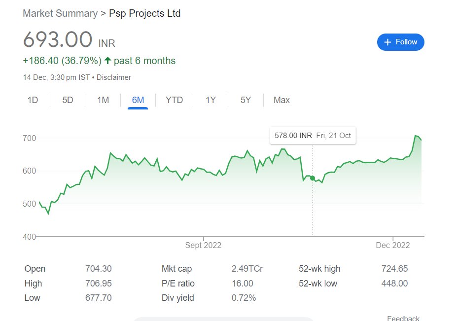Click the Psp Projects Ltd title
The height and width of the screenshot is (321, 456).
[x=144, y=13]
